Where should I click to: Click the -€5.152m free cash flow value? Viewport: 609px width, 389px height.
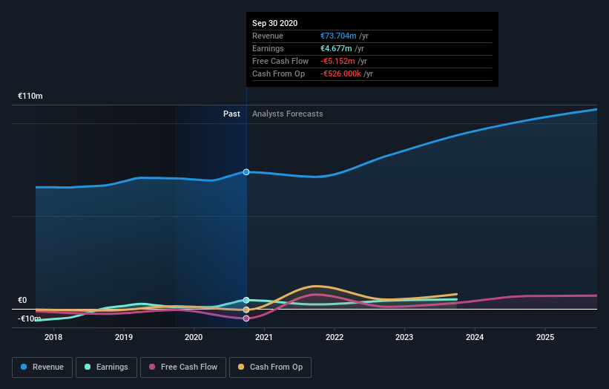(x=338, y=61)
